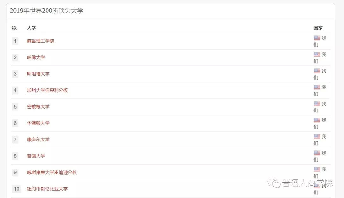344x198 pixels.
Task: Click the 大学 column header
Action: tap(31, 28)
